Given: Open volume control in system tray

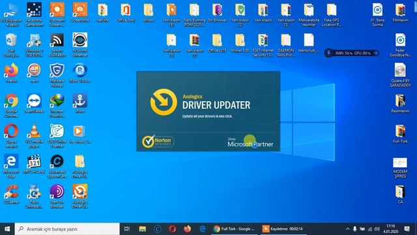Looking at the screenshot, I should pyautogui.click(x=377, y=229).
